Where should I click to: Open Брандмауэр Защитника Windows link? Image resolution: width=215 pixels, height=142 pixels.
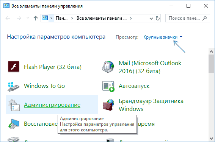(x=151, y=105)
